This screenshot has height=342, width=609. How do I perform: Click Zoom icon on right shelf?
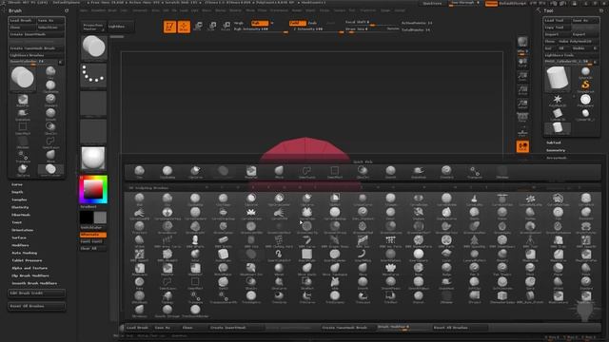[x=522, y=77]
